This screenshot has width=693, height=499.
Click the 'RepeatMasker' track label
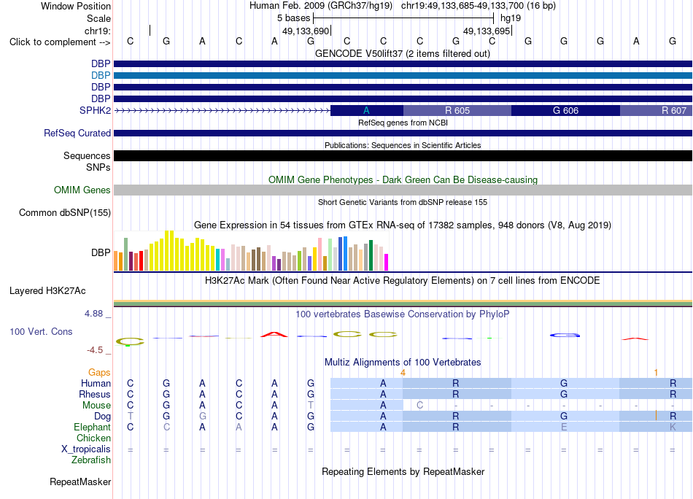pyautogui.click(x=80, y=481)
